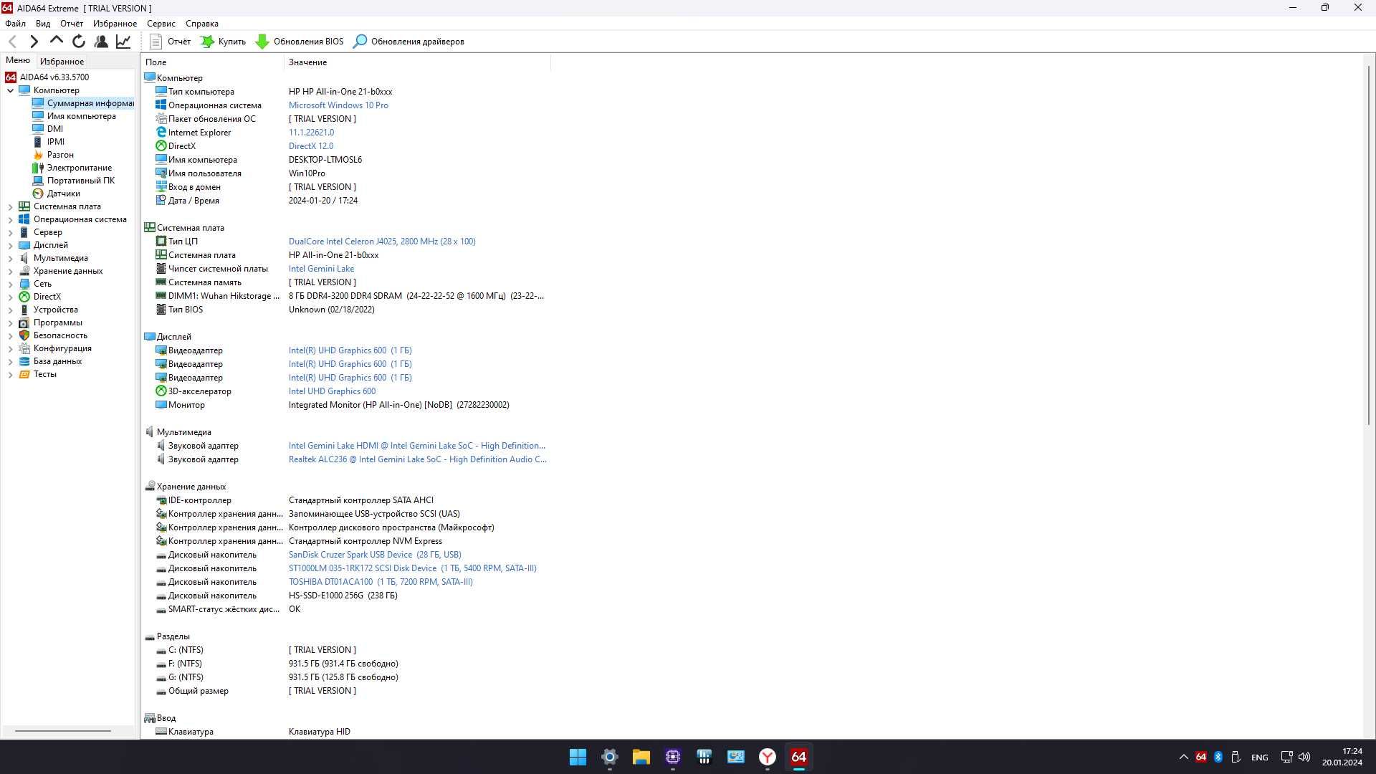
Task: Open the Файл menu
Action: (x=15, y=24)
